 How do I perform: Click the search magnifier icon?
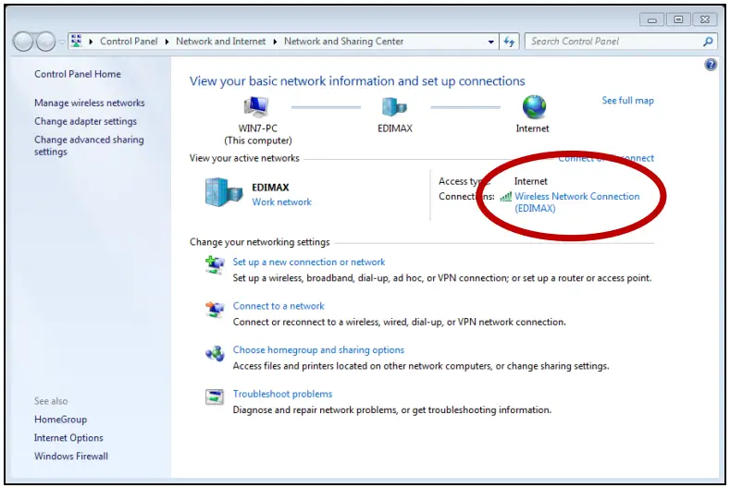[708, 42]
